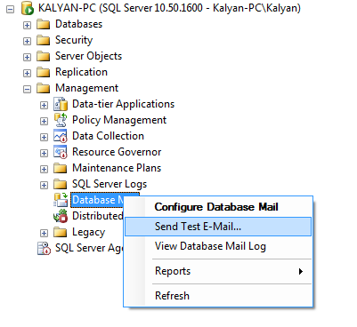Expand the Data-tier Applications node
The image size is (357, 327).
[x=44, y=105]
